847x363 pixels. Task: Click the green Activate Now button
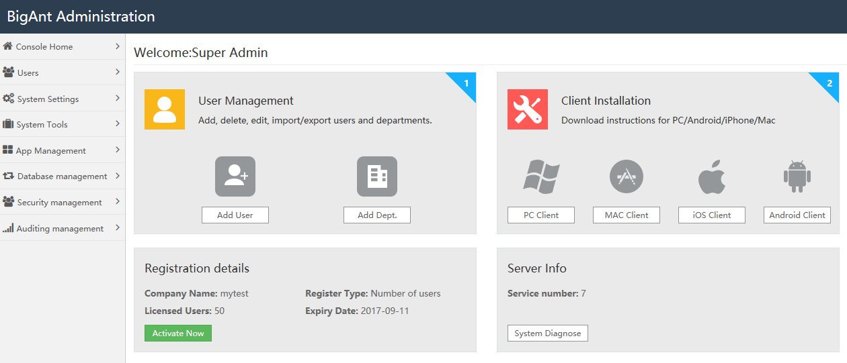click(x=178, y=333)
